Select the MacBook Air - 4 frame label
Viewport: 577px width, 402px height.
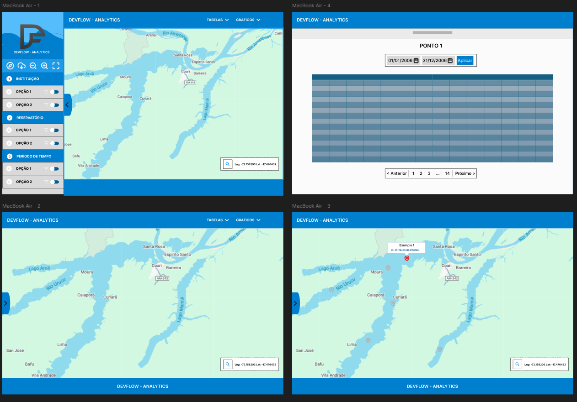tap(311, 5)
